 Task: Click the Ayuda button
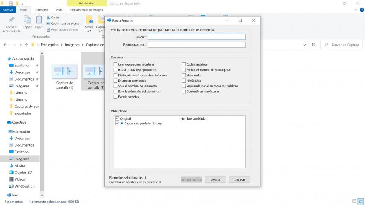point(215,180)
